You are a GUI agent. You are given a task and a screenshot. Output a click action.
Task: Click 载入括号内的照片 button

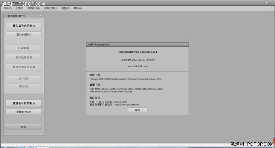pyautogui.click(x=24, y=26)
